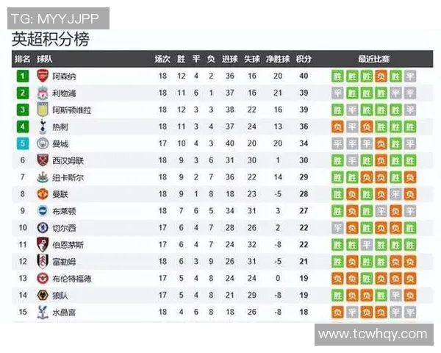Click the Crystal Palace crest
The width and height of the screenshot is (441, 353).
pyautogui.click(x=43, y=312)
